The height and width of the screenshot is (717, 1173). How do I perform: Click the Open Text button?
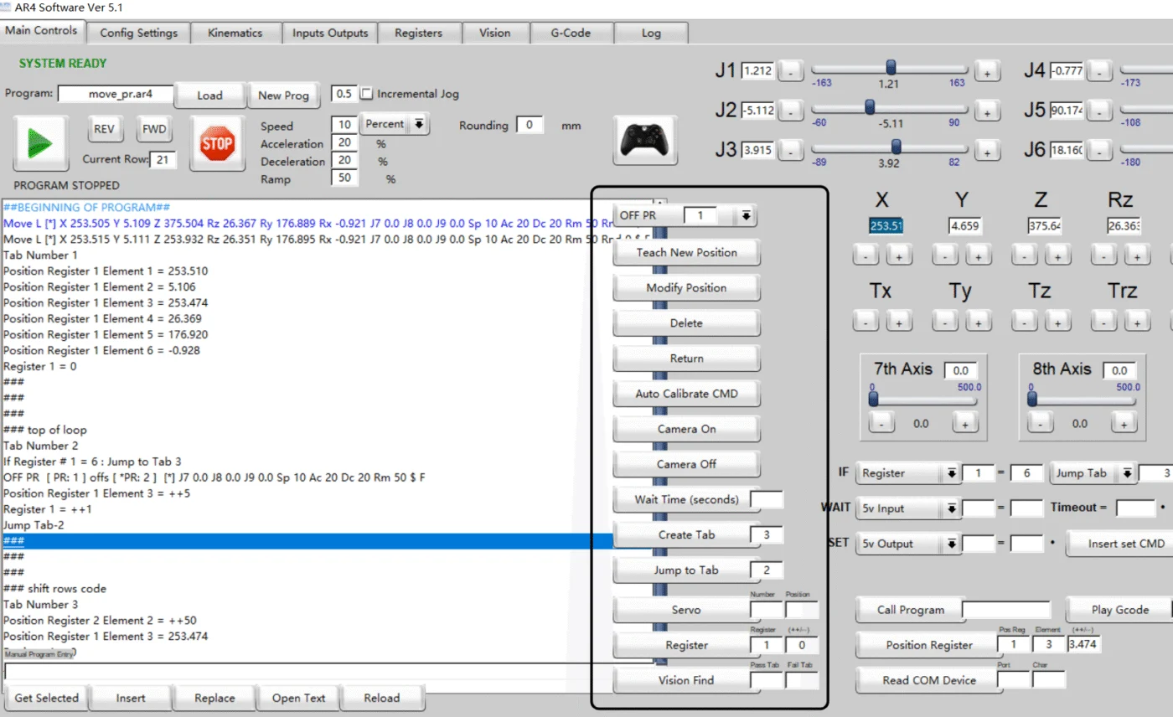tap(298, 698)
